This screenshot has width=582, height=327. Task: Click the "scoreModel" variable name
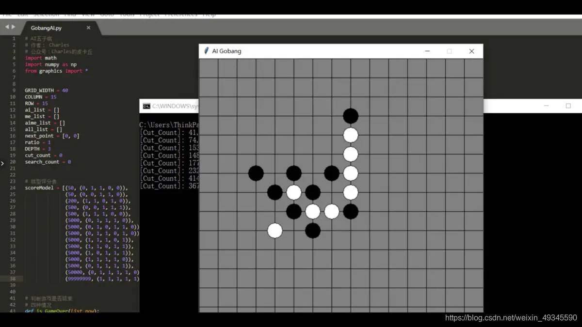39,187
